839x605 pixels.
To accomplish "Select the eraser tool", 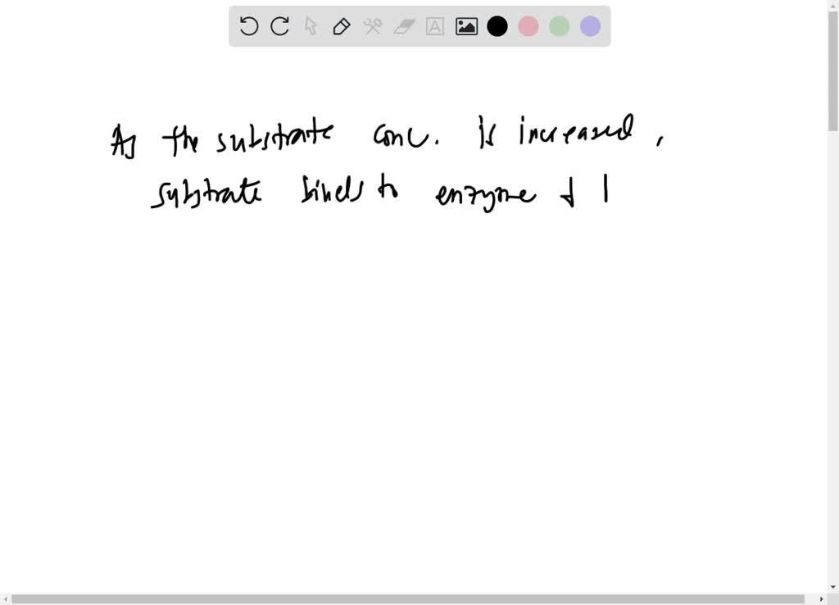I will (404, 26).
